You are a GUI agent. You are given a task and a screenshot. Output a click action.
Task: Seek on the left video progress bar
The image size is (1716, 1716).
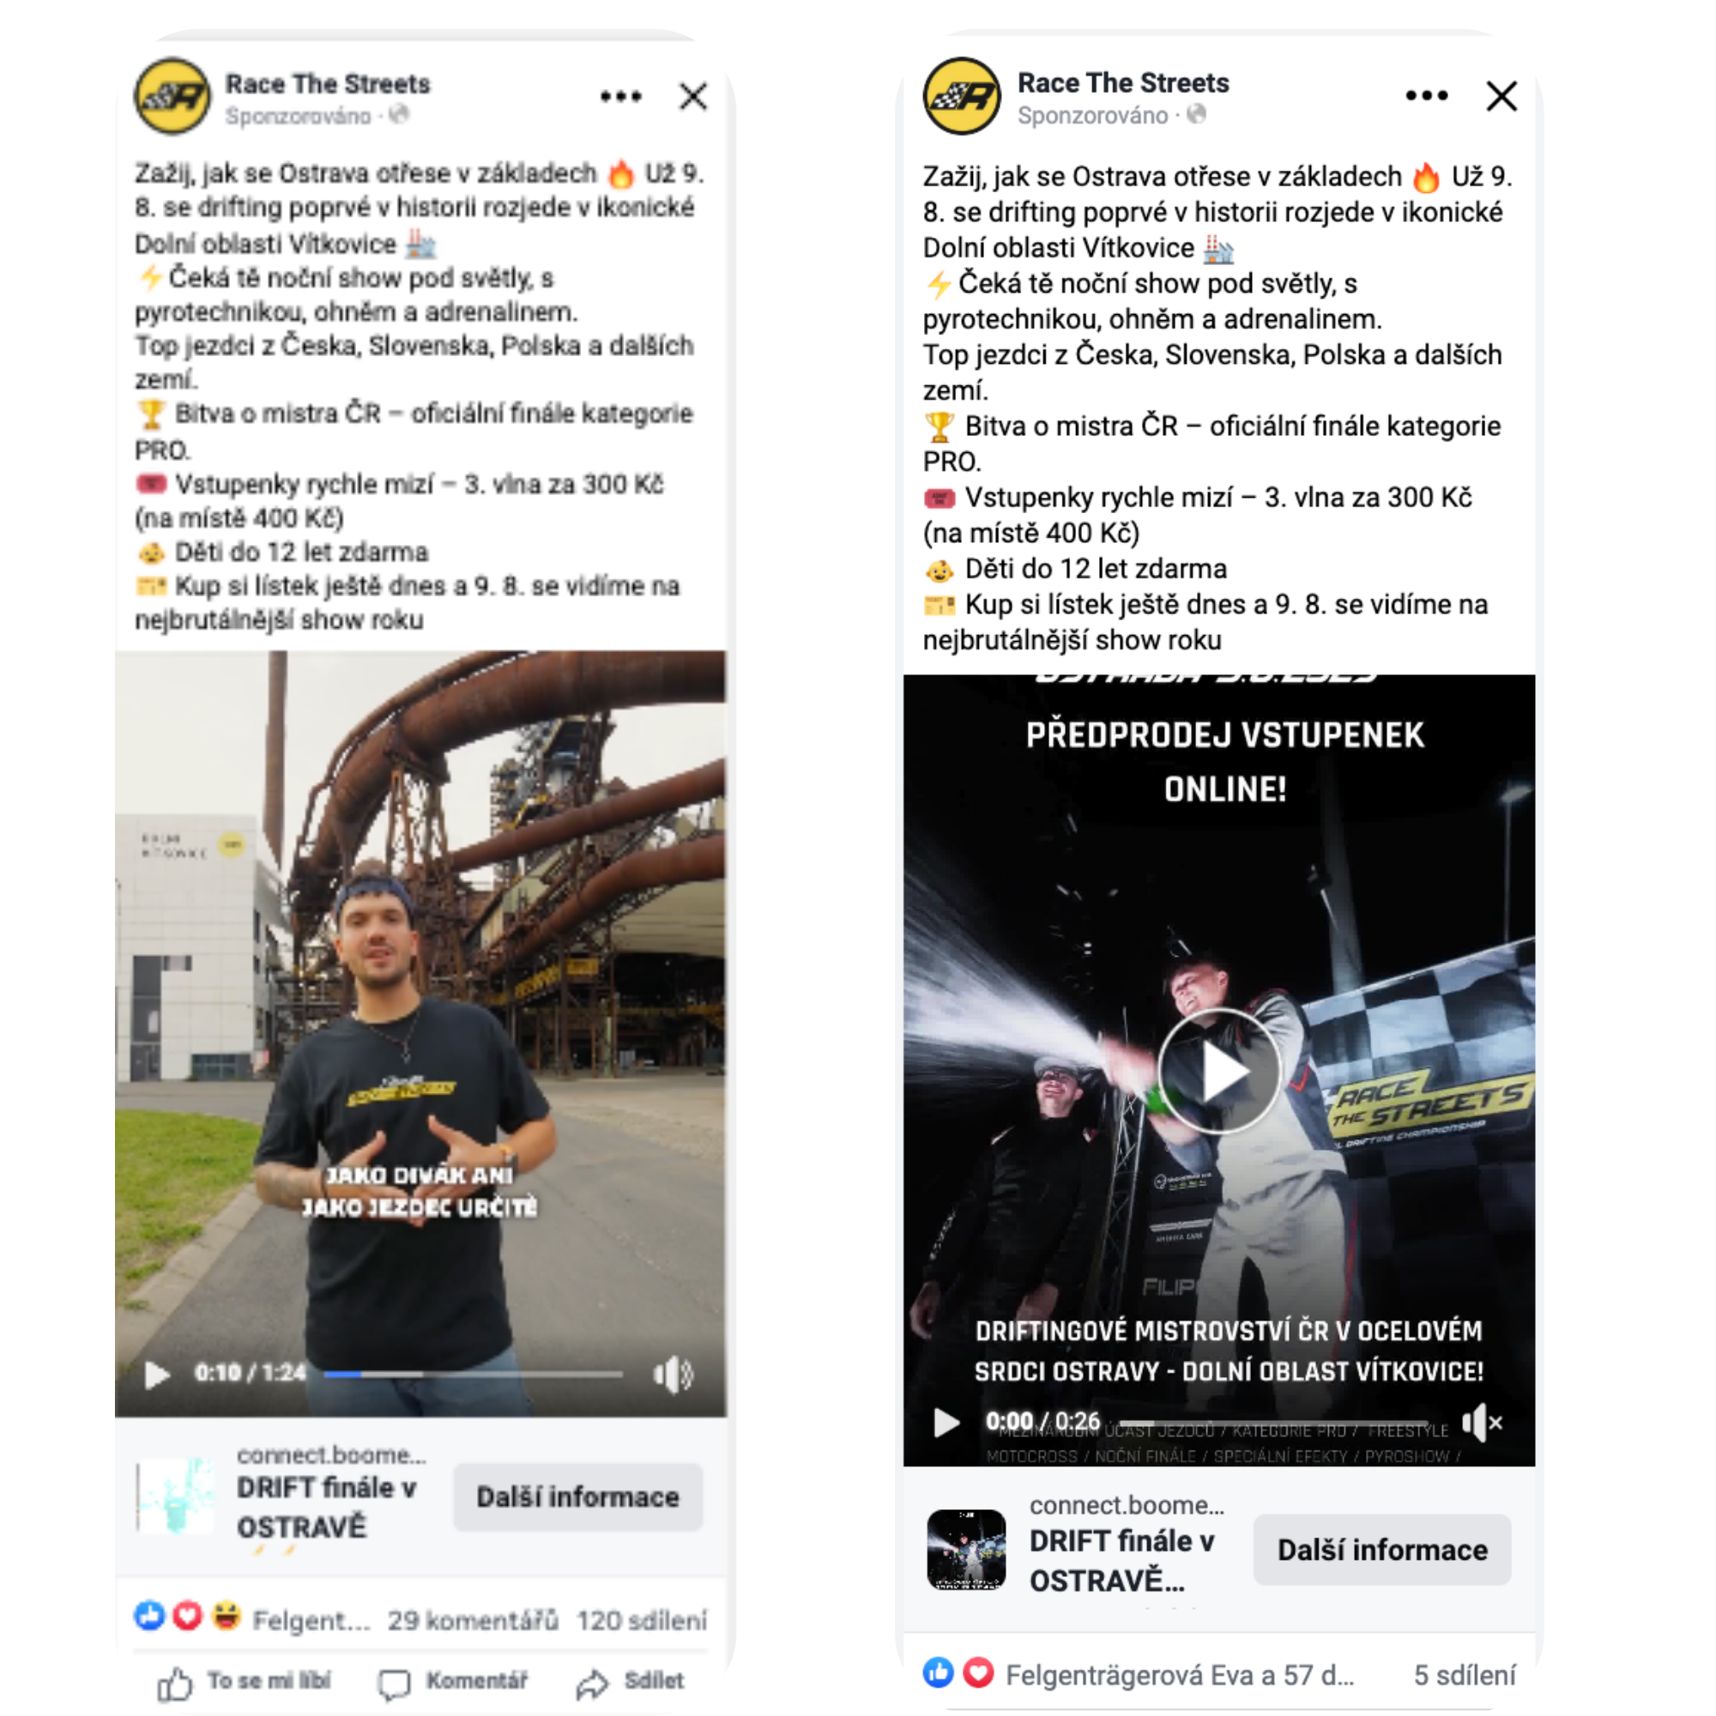pyautogui.click(x=473, y=1374)
